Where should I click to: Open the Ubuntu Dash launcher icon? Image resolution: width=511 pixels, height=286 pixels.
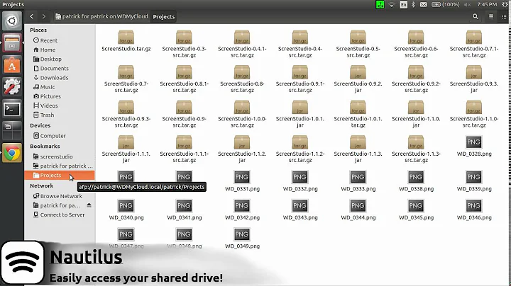[12, 21]
